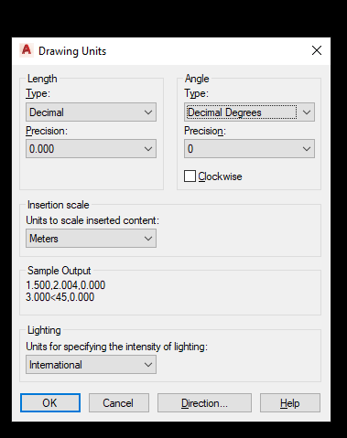347x438 pixels.
Task: Expand the Length Precision dropdown showing 0.000
Action: [x=91, y=149]
